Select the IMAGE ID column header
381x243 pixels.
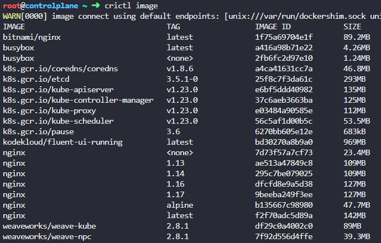point(273,27)
